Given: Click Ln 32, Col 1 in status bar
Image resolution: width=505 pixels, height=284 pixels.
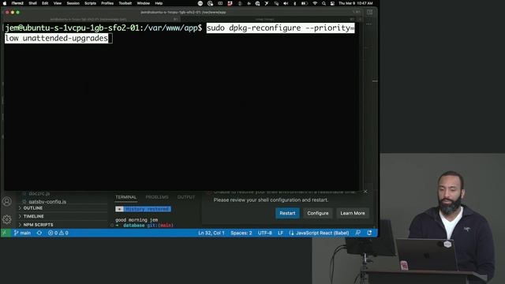Looking at the screenshot, I should tap(211, 233).
